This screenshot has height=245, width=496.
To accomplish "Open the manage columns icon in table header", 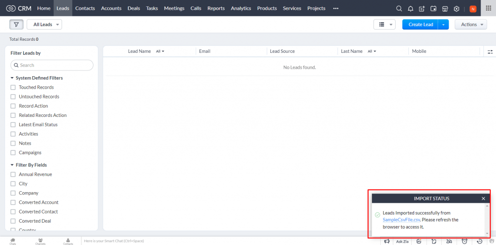I will (490, 51).
